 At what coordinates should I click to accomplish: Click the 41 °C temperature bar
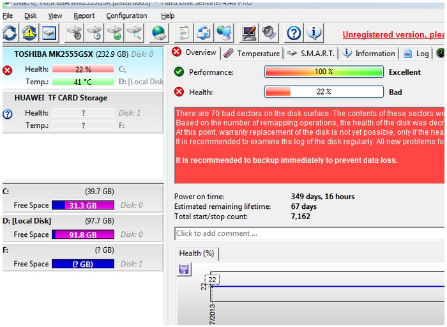pos(83,82)
